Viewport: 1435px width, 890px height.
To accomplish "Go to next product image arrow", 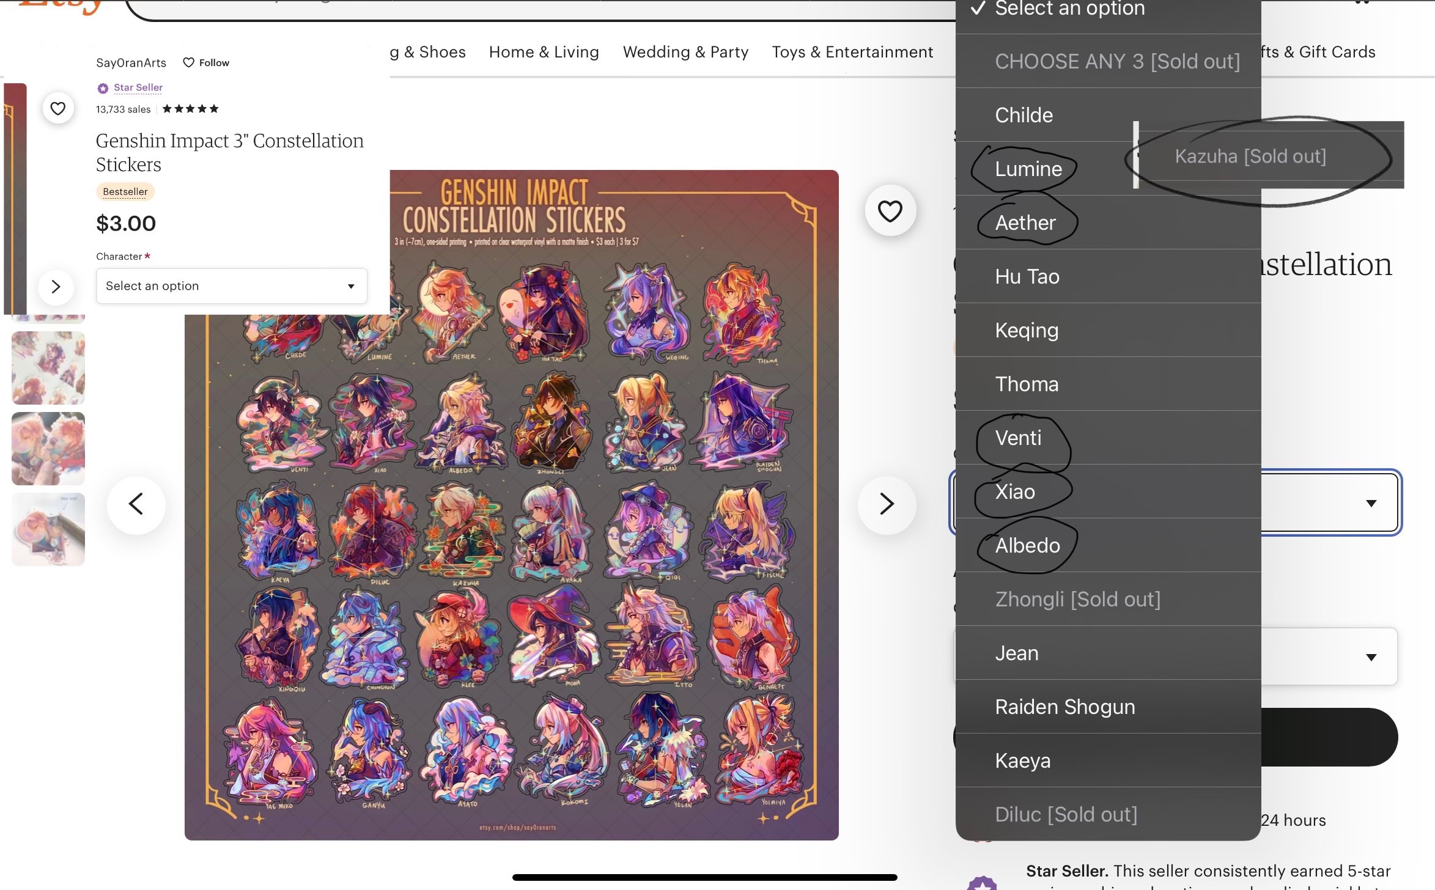I will click(x=887, y=504).
